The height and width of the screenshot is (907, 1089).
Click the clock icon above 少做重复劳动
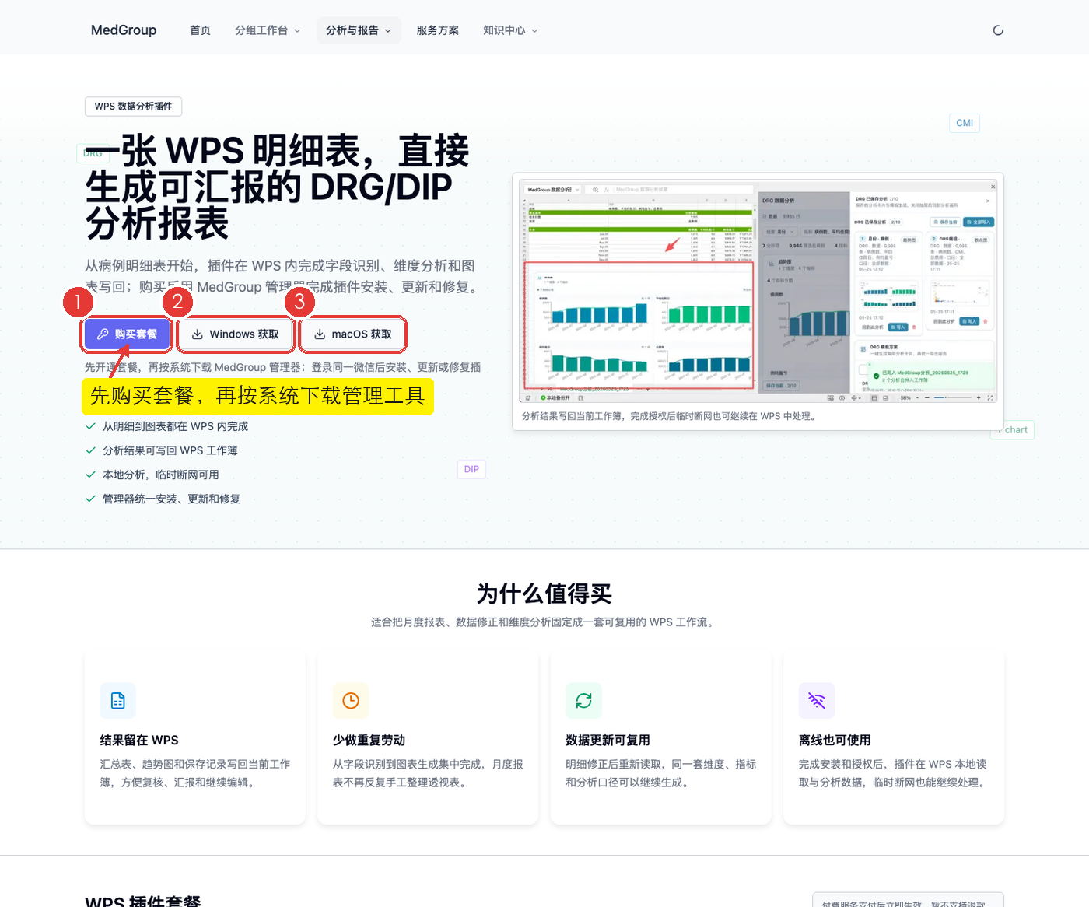click(x=351, y=701)
